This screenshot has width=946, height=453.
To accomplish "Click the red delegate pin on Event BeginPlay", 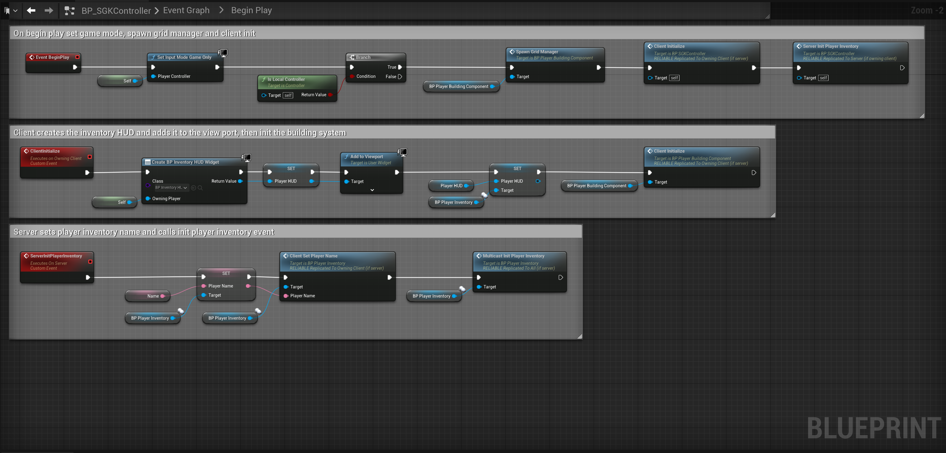I will (x=78, y=57).
